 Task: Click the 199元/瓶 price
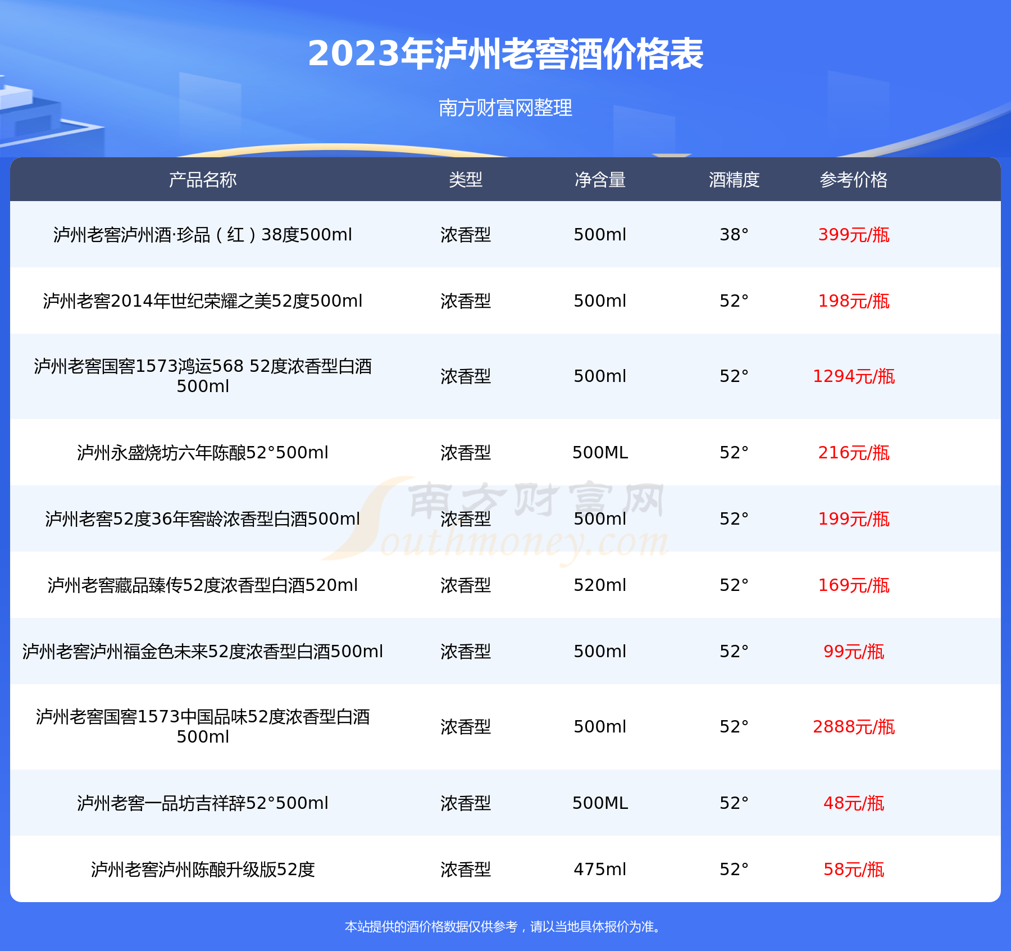(x=854, y=518)
